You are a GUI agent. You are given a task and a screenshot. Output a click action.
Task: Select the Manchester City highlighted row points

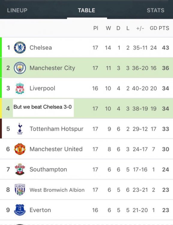point(166,68)
